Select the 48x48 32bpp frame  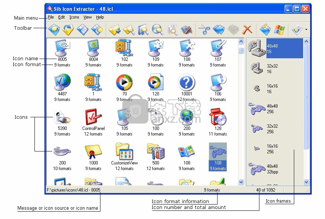pyautogui.click(x=275, y=169)
